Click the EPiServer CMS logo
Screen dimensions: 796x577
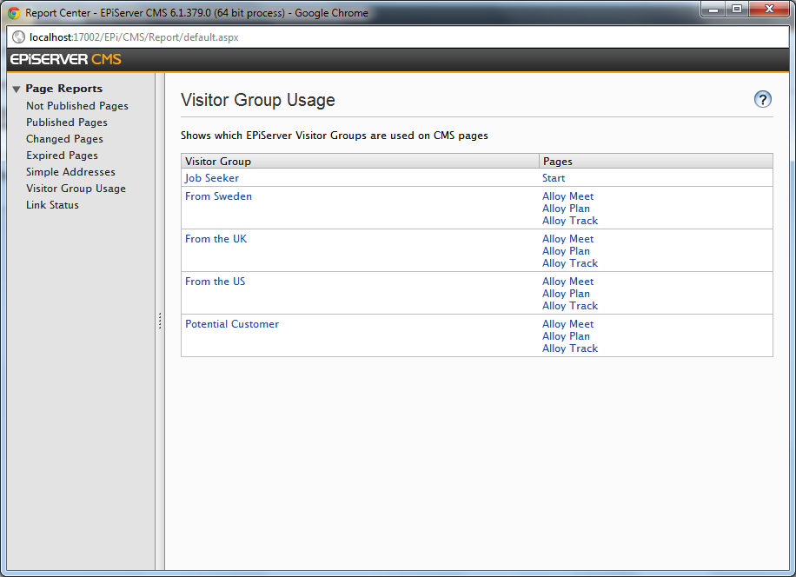tap(66, 60)
